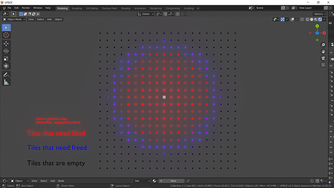The width and height of the screenshot is (334, 188).
Task: Choose the Scale tool
Action: click(6, 59)
